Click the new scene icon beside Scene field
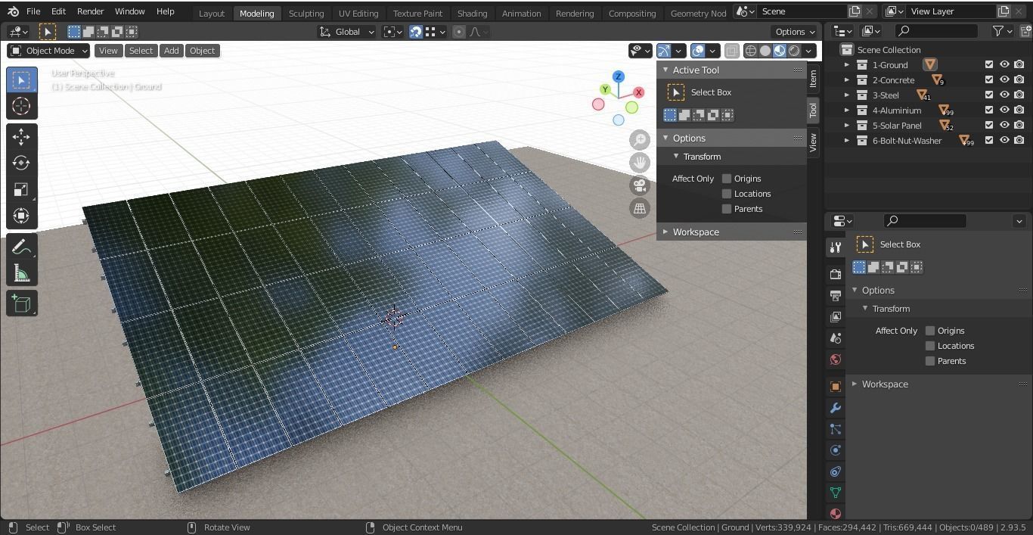This screenshot has height=535, width=1033. (855, 11)
